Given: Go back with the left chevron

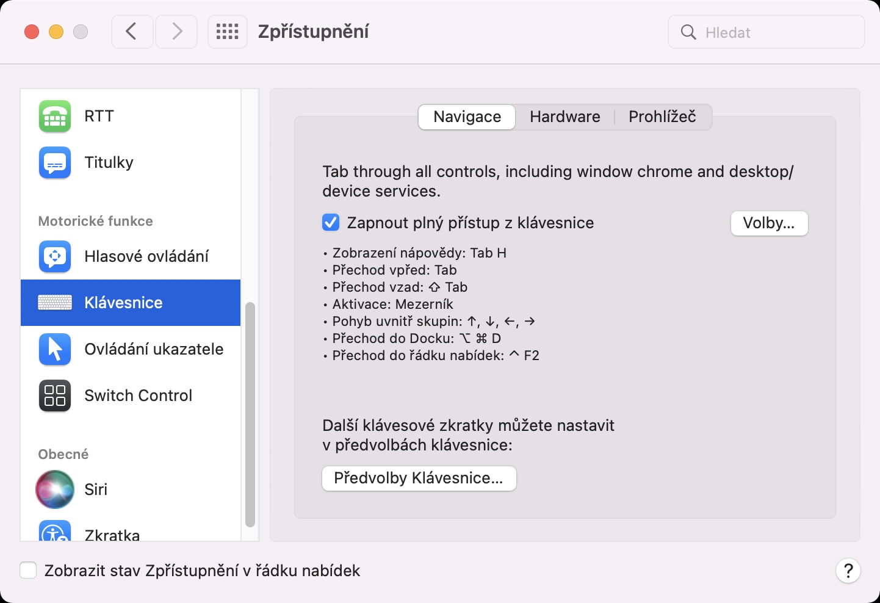Looking at the screenshot, I should 132,32.
